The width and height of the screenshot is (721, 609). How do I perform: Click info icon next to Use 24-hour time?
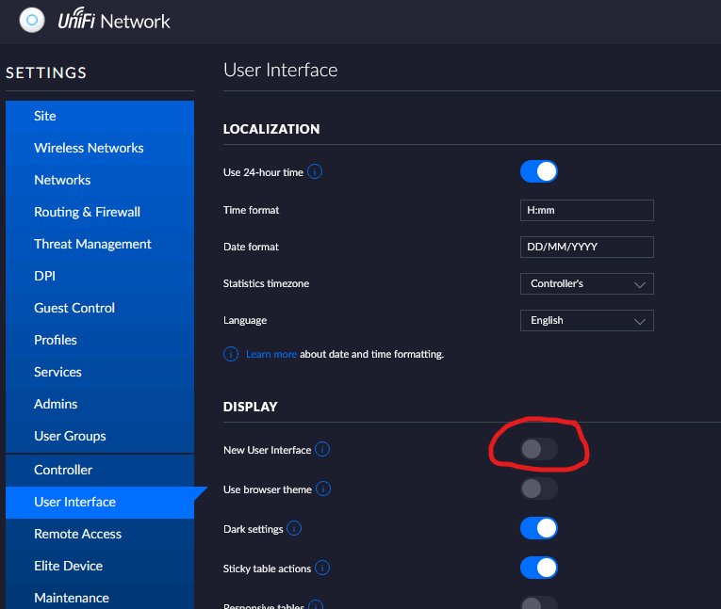click(315, 172)
